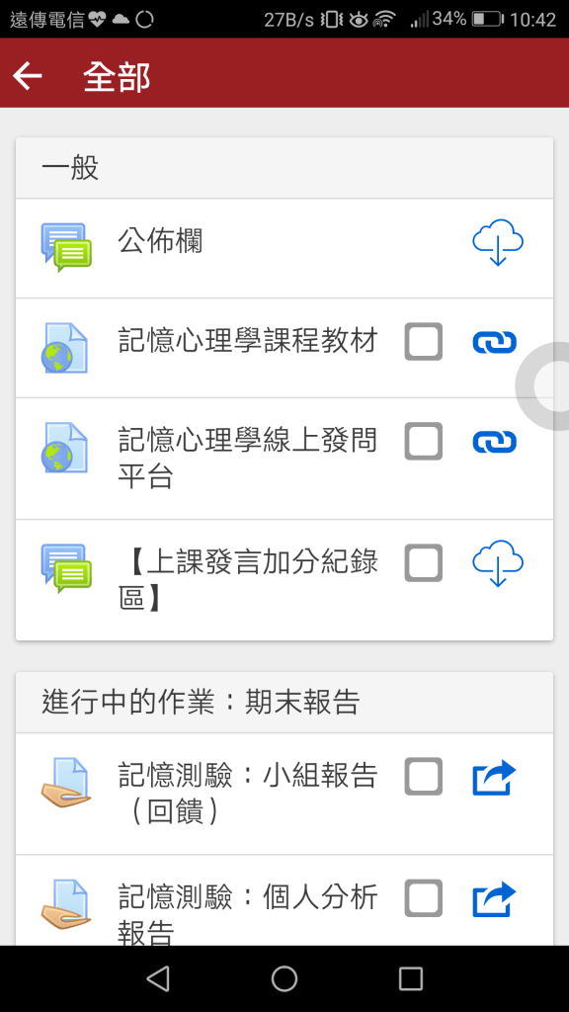
Task: Enable the checkbox for 記憶心理學線上發問平台
Action: [423, 442]
